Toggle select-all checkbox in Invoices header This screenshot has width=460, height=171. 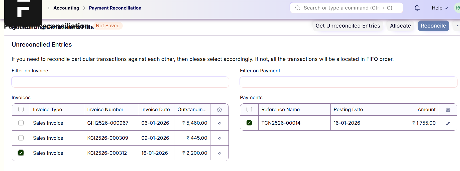click(x=21, y=109)
